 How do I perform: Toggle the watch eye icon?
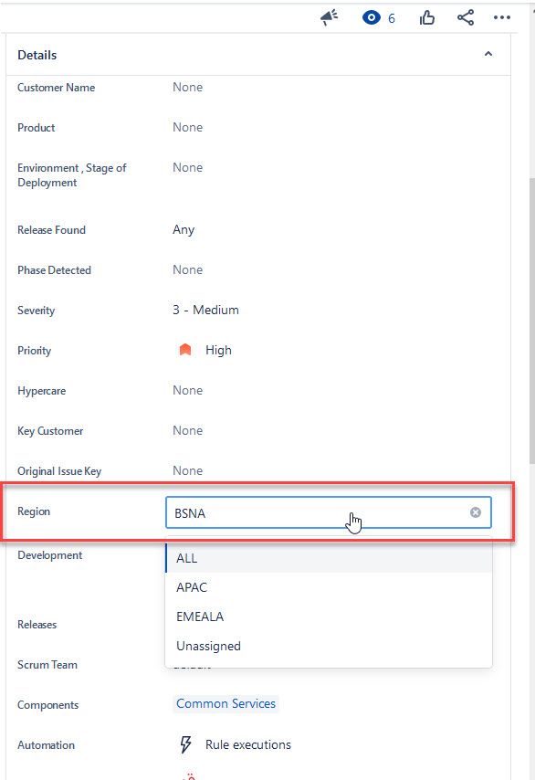point(371,18)
